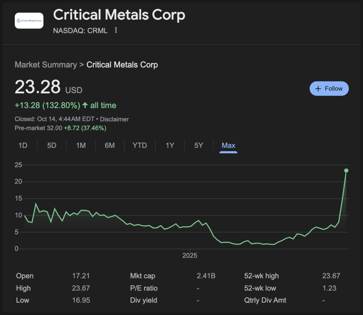Choose the 6M chart range
This screenshot has height=315, width=363.
click(x=110, y=145)
